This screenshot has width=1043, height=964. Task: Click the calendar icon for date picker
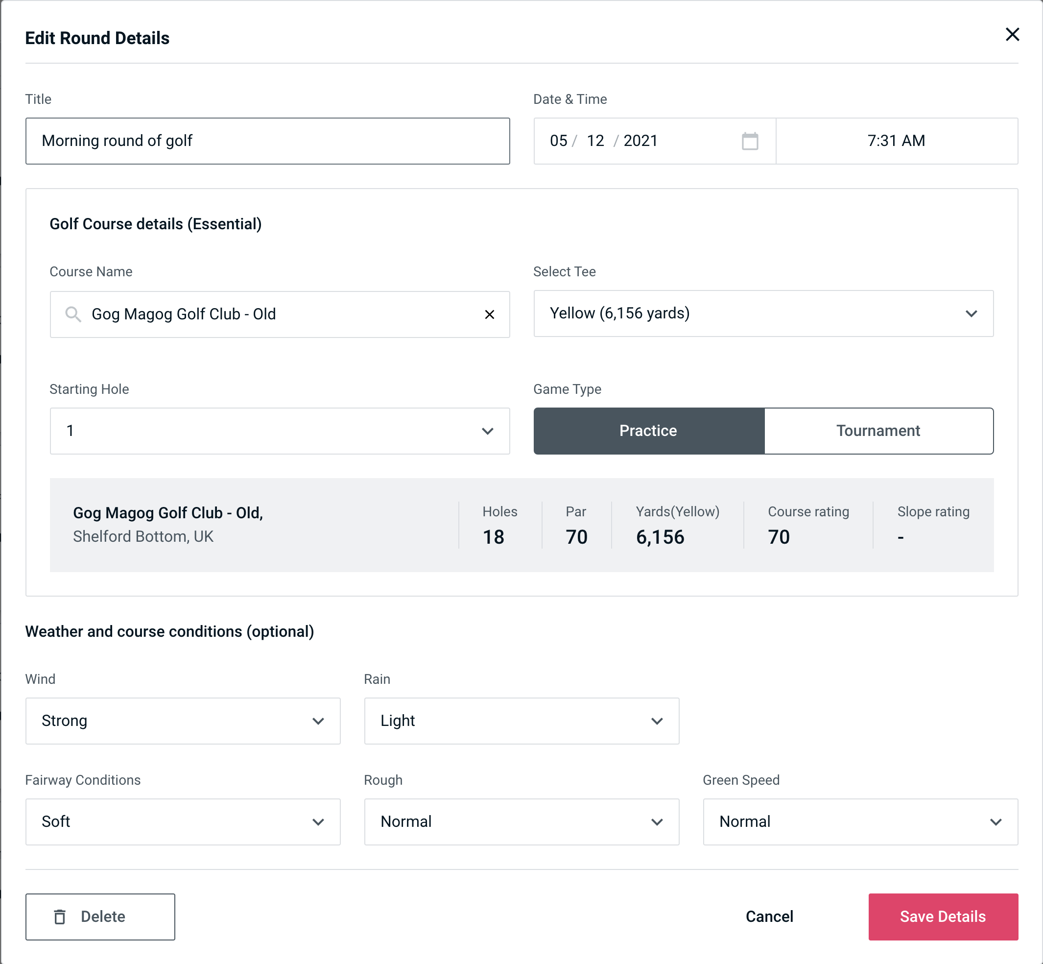tap(751, 141)
